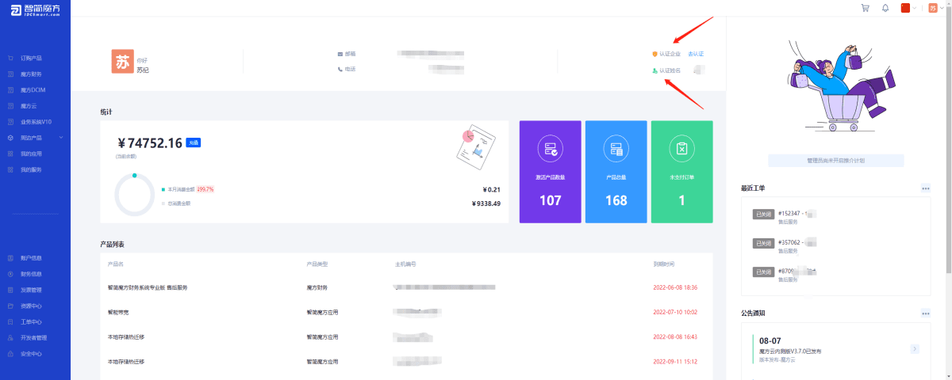Click the consumption ring chart
Screen dimensions: 952x380
134,195
